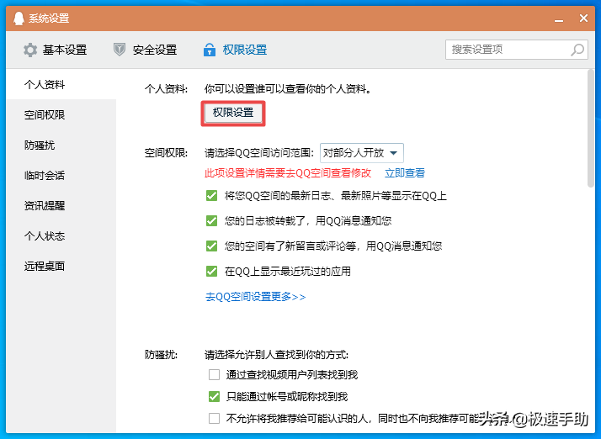Open 资讯提醒 sidebar item

coord(61,205)
